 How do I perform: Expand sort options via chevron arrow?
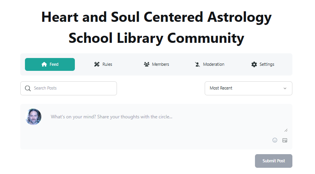(285, 88)
